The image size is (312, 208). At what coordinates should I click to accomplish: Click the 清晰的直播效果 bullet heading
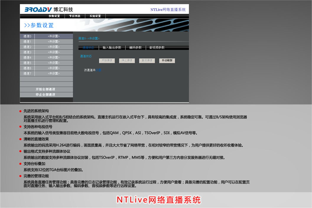(36, 139)
